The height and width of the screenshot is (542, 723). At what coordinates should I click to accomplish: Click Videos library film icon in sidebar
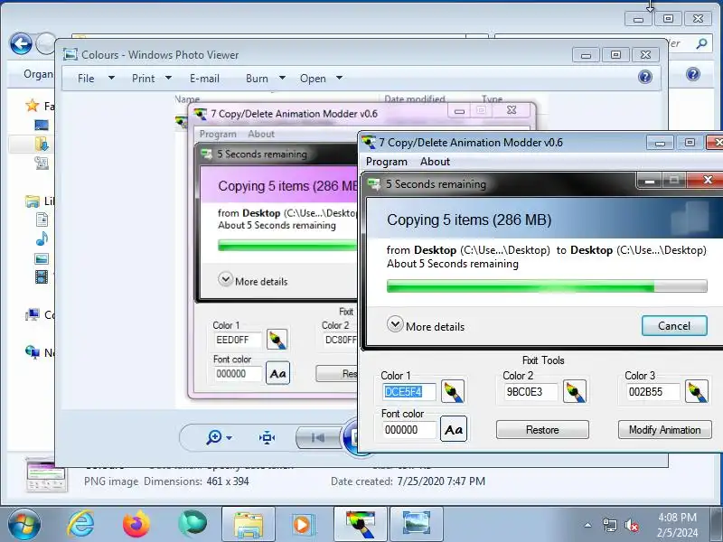point(42,276)
